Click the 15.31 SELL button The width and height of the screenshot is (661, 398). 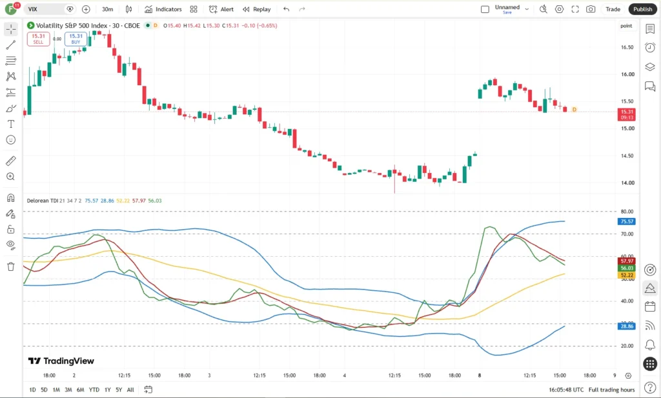pyautogui.click(x=38, y=39)
